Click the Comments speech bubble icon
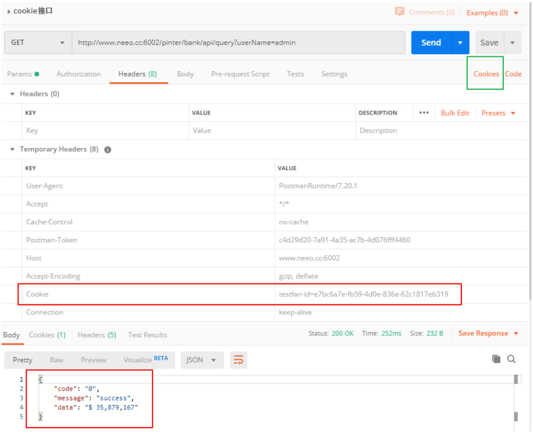This screenshot has height=441, width=533. click(400, 12)
